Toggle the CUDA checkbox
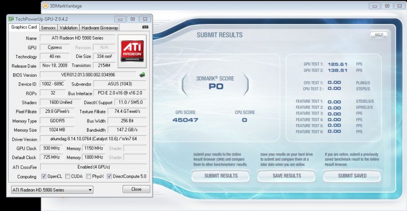 [68, 176]
